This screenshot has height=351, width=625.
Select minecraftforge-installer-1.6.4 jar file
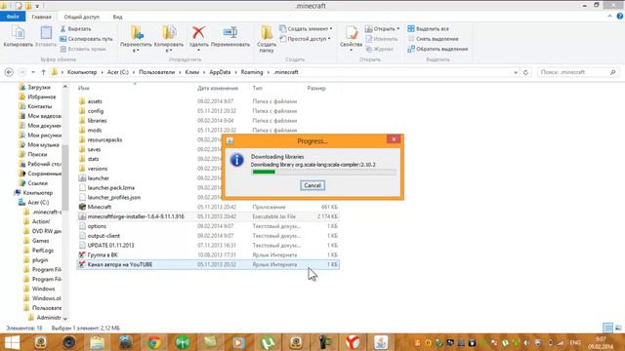[136, 216]
